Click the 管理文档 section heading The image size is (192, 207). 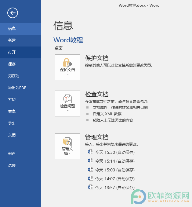97,137
